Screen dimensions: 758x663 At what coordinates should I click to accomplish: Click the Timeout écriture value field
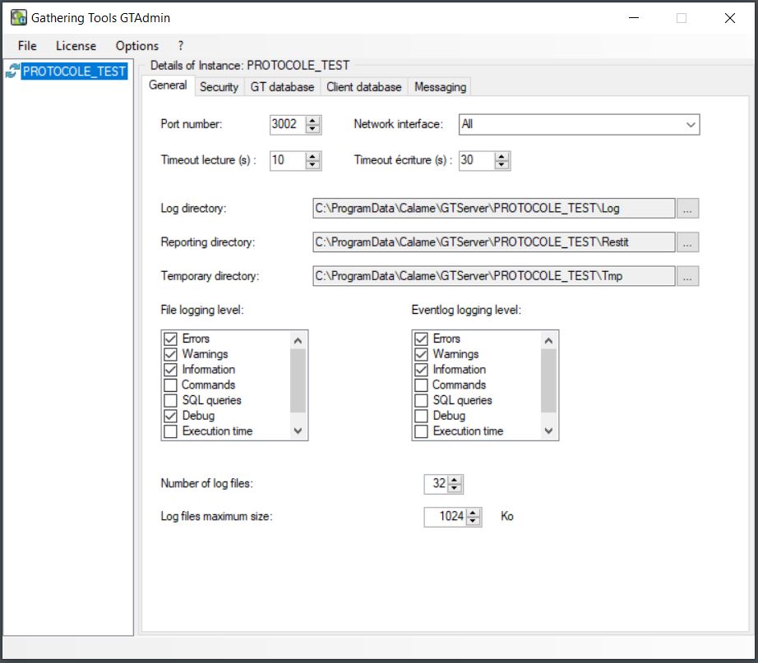pos(477,160)
